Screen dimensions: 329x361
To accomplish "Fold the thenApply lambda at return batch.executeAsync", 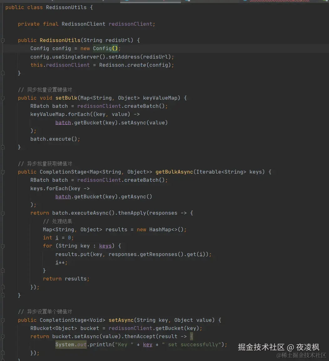I will point(3,213).
